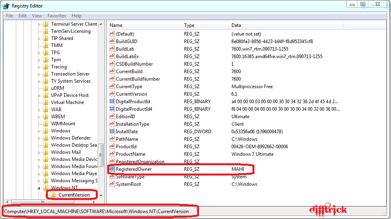Open the Favorites menu

pyautogui.click(x=57, y=16)
